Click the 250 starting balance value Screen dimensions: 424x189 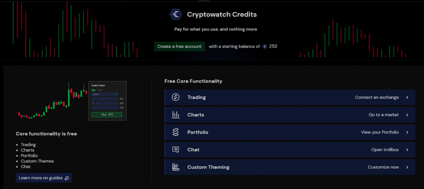point(273,46)
